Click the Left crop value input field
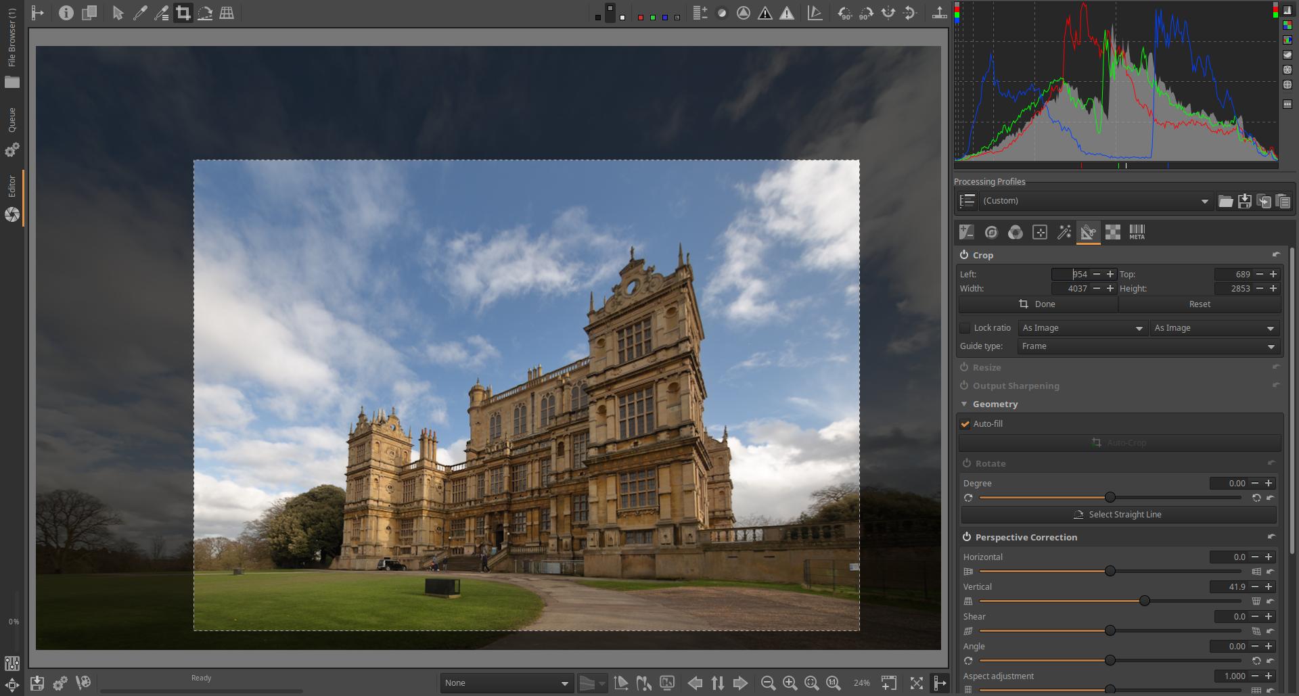The height and width of the screenshot is (696, 1299). pyautogui.click(x=1071, y=274)
